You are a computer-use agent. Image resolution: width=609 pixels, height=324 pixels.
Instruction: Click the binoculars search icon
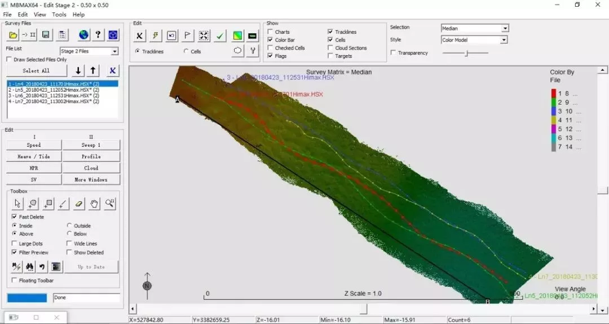(x=29, y=267)
